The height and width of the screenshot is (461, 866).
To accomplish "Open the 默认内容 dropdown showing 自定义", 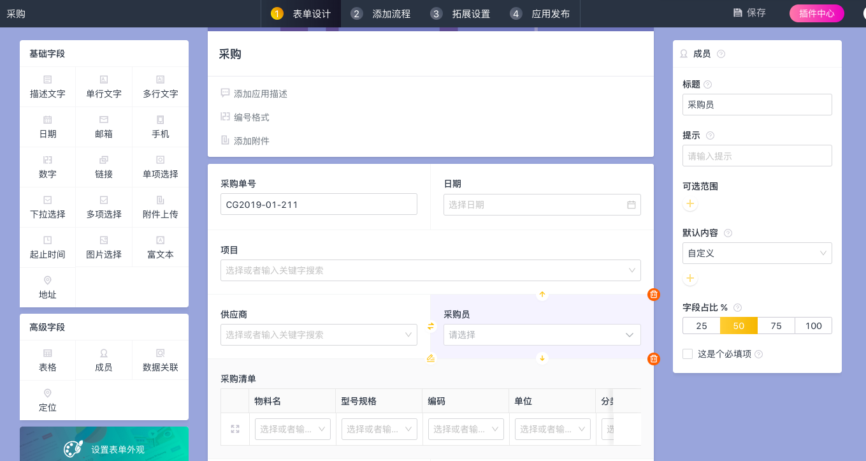I will pyautogui.click(x=756, y=253).
